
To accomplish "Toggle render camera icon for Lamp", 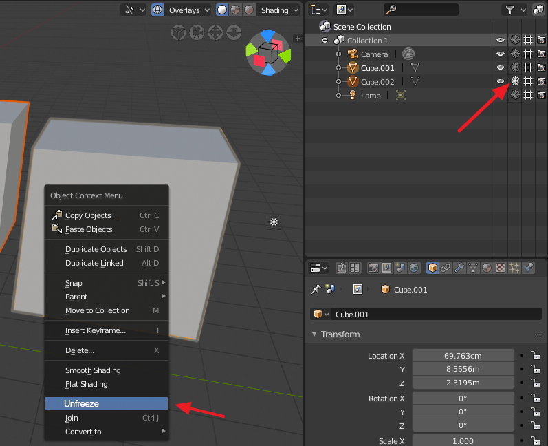I will [x=541, y=95].
